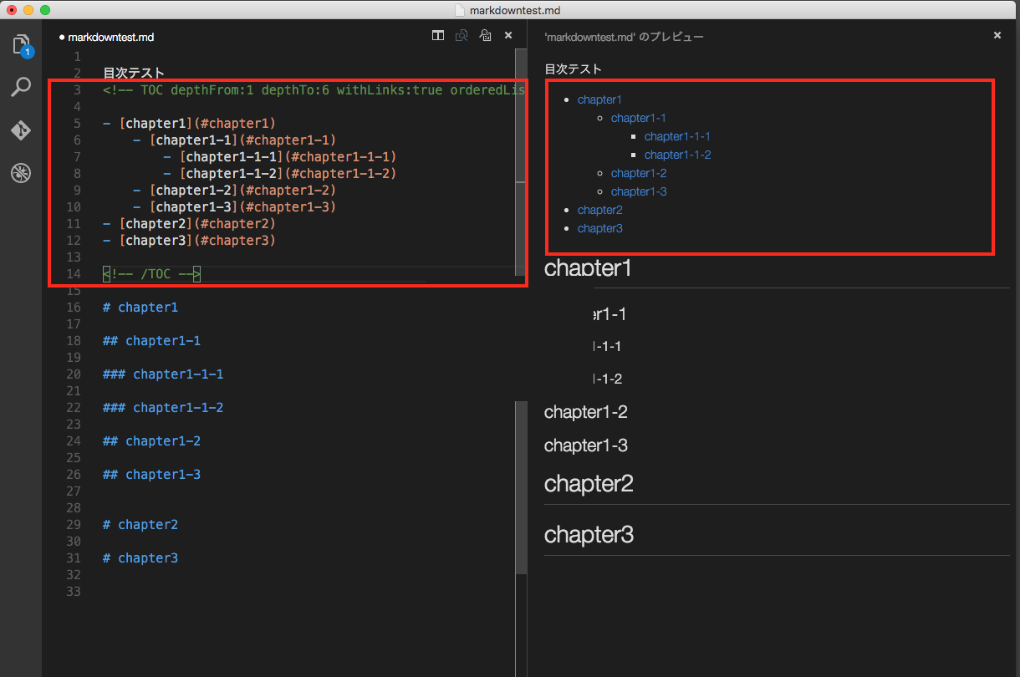
Task: Select the chapter1-1-1 preview link
Action: click(x=676, y=136)
